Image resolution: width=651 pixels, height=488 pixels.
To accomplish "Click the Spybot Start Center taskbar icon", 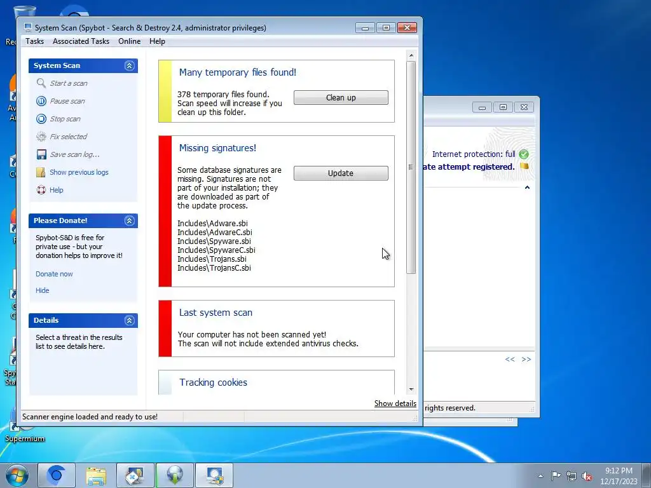I will coord(135,475).
